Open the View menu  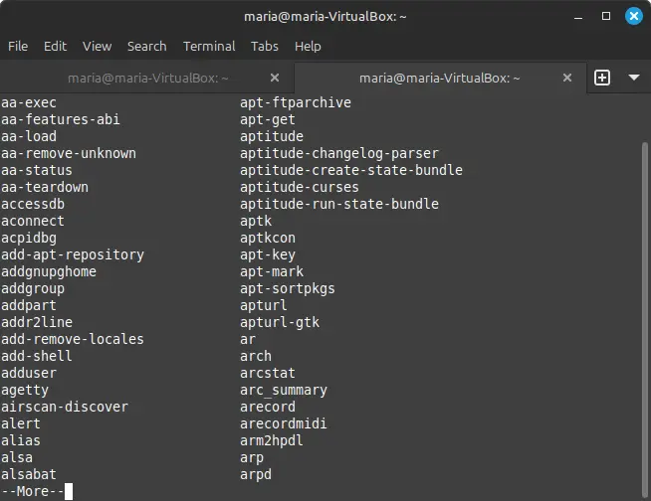coord(98,46)
